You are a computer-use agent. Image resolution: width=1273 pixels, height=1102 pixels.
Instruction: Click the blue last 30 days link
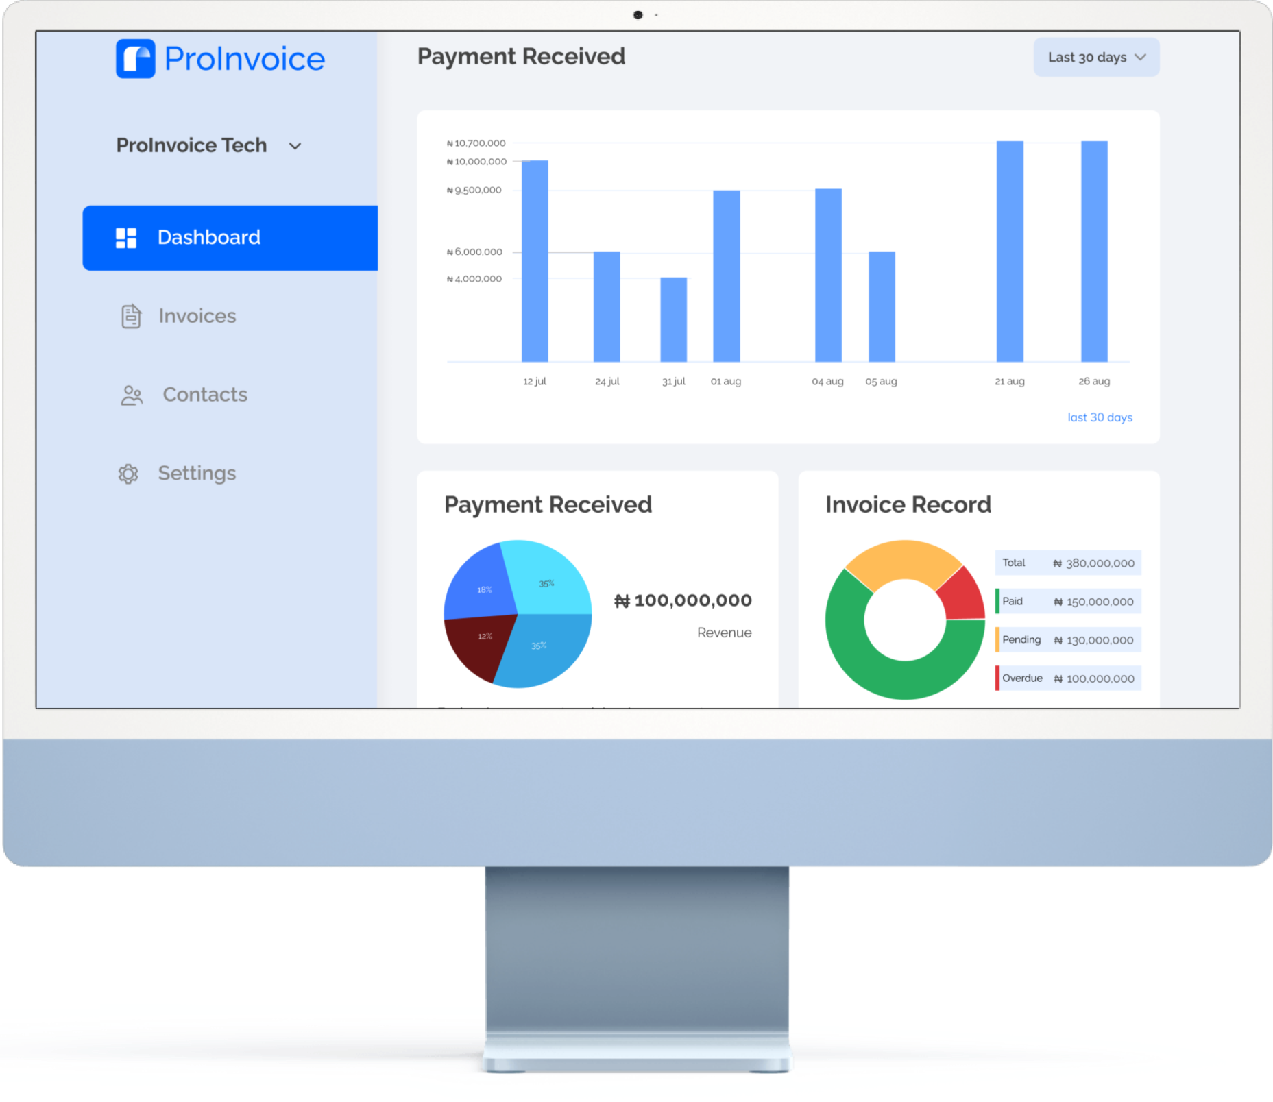(x=1099, y=417)
